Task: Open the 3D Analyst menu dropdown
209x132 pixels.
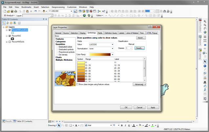Action: [9, 15]
